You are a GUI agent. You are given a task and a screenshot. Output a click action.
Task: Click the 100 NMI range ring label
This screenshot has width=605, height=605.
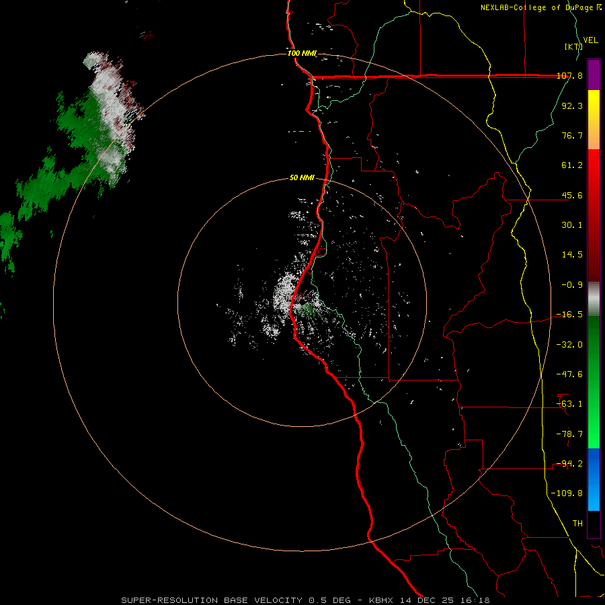pyautogui.click(x=302, y=53)
